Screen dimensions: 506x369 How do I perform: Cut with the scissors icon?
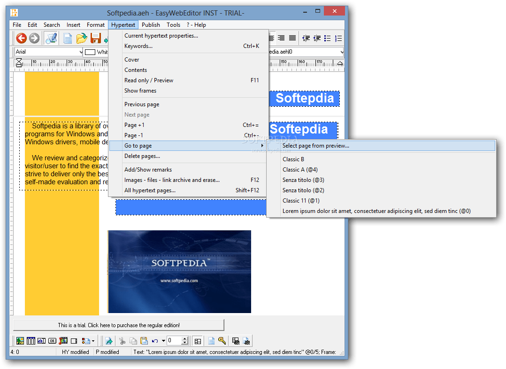pos(122,341)
